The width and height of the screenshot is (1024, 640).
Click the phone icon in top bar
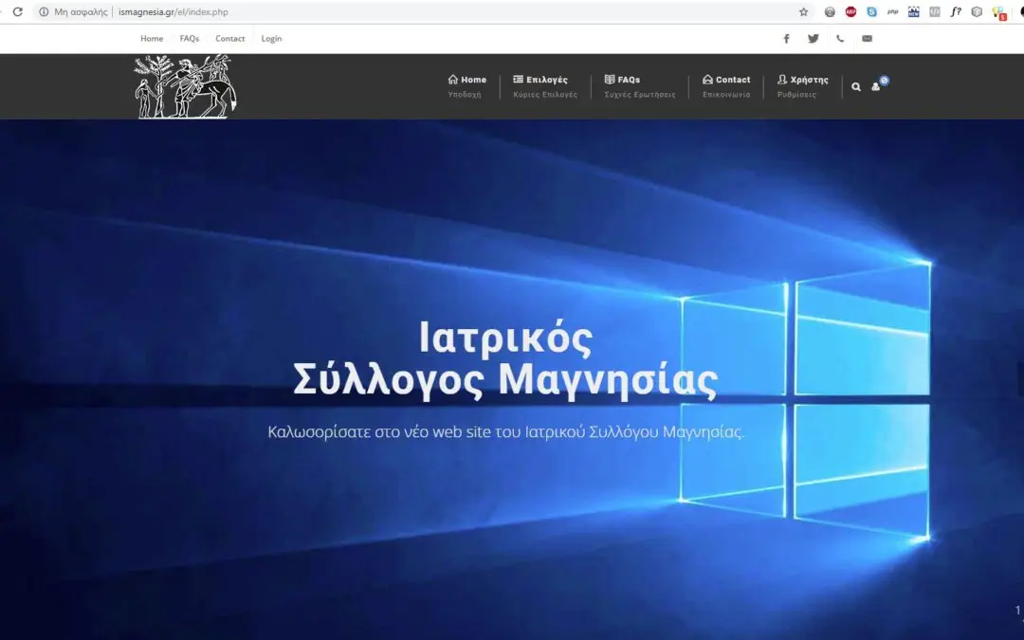point(840,39)
